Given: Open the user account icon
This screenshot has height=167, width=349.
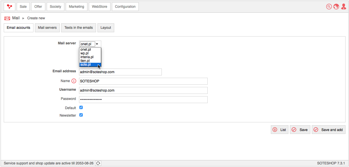Looking at the screenshot, I should click(x=343, y=7).
